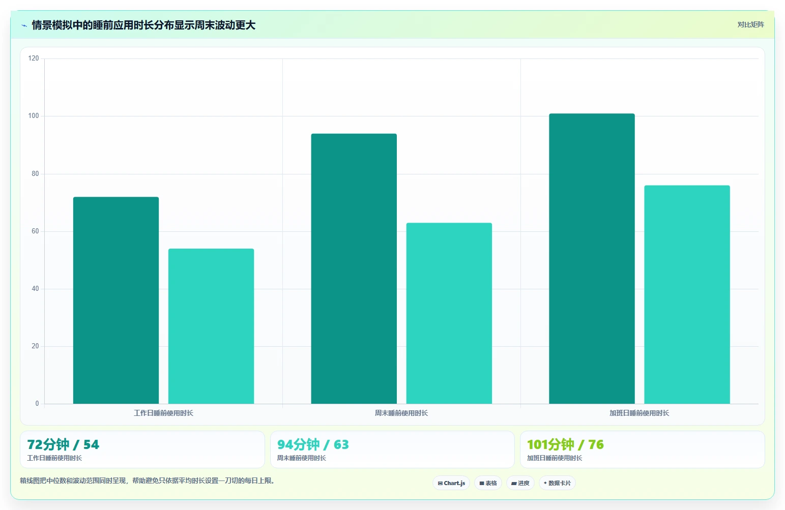Click the y-axis value 60
Screen dimensions: 785x510
35,231
